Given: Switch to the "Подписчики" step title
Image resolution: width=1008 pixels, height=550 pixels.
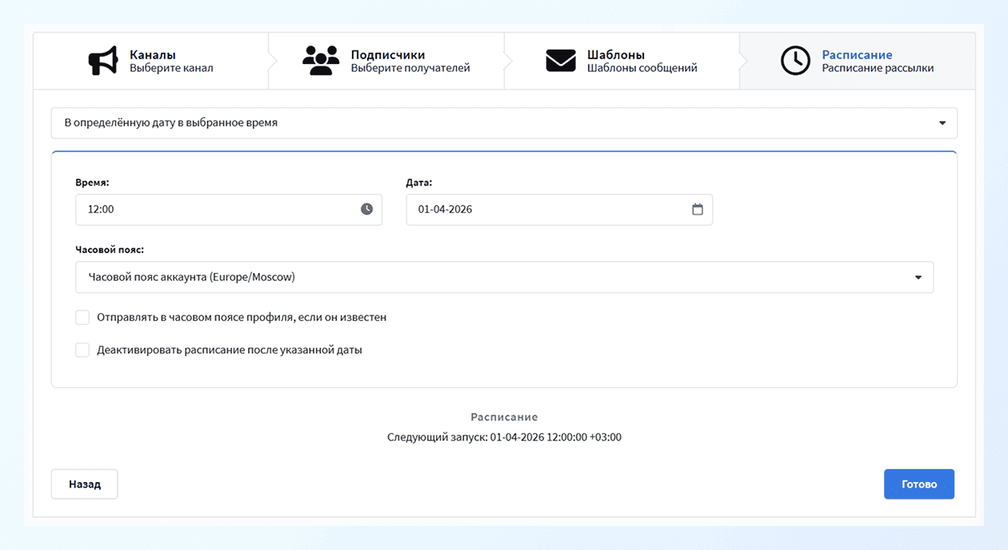Looking at the screenshot, I should click(387, 55).
